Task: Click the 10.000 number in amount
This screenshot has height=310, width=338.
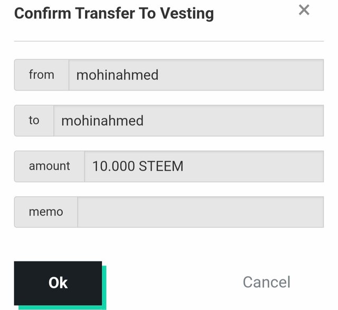Action: pos(114,166)
